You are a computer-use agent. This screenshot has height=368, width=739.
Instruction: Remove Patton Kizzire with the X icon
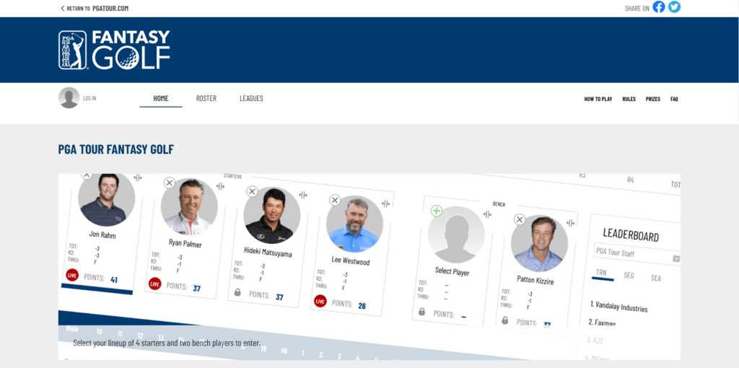[520, 219]
